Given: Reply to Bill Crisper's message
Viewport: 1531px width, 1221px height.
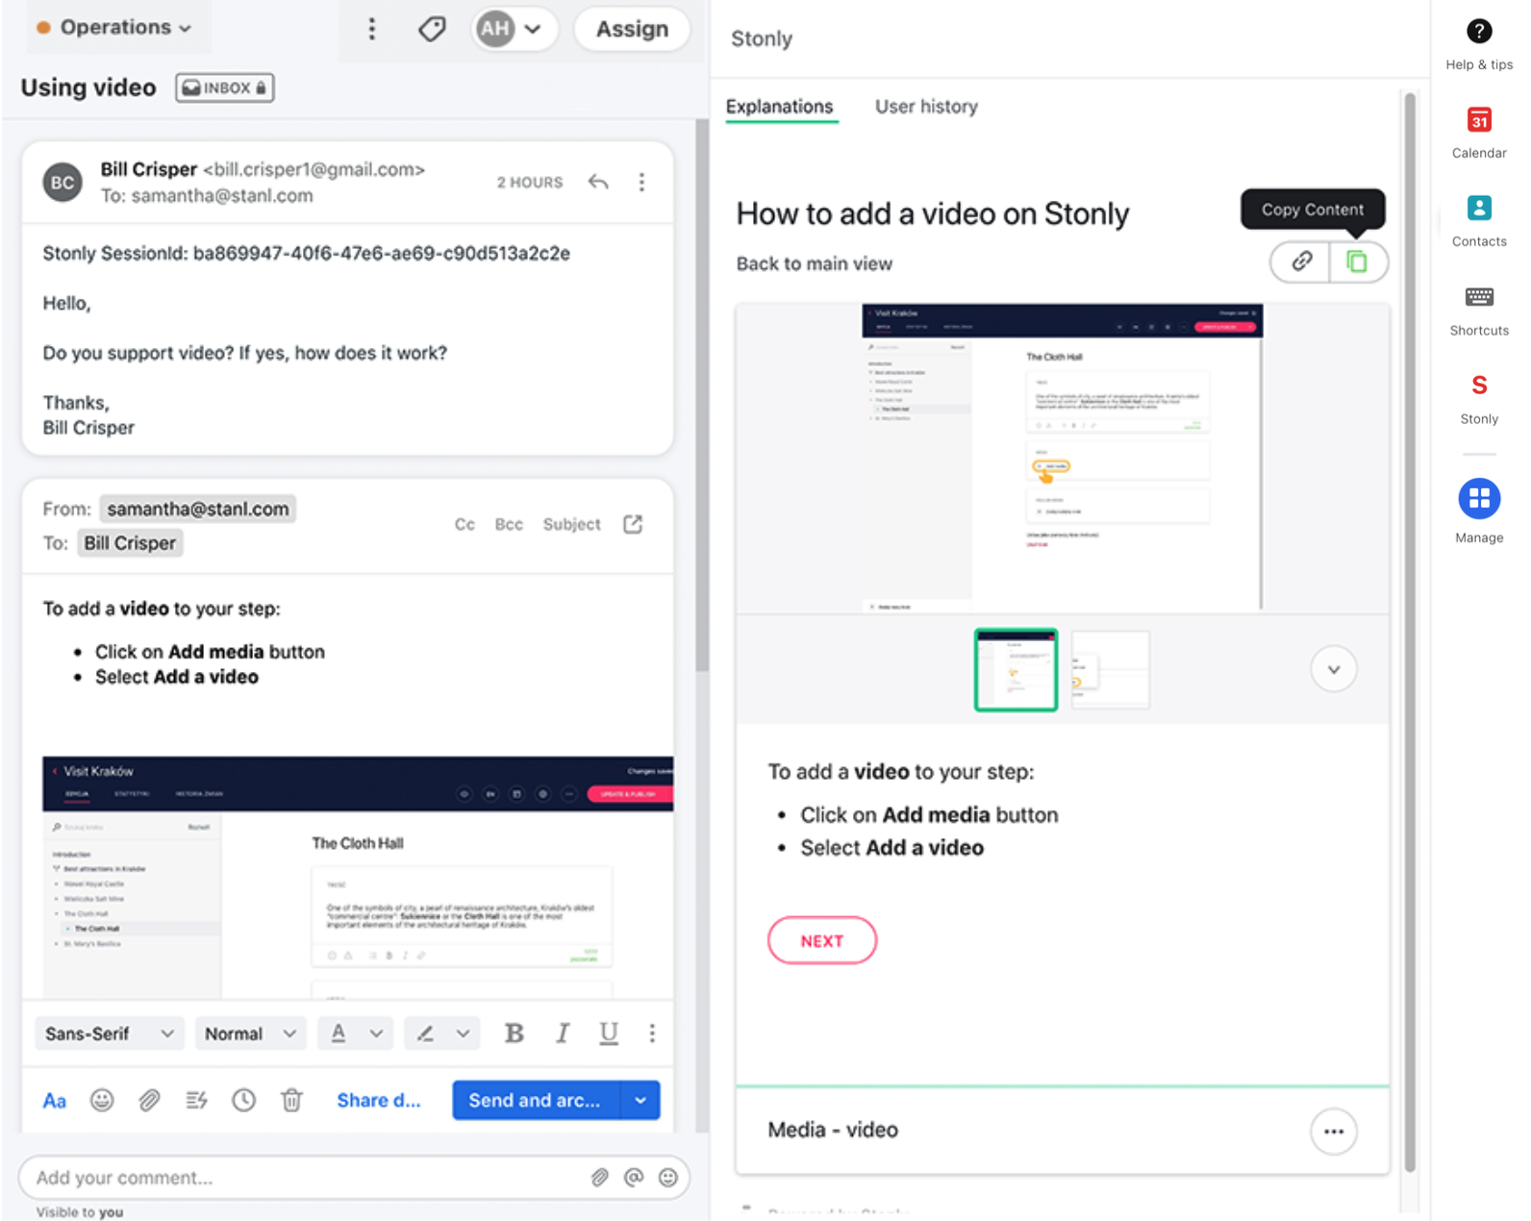Looking at the screenshot, I should 598,182.
